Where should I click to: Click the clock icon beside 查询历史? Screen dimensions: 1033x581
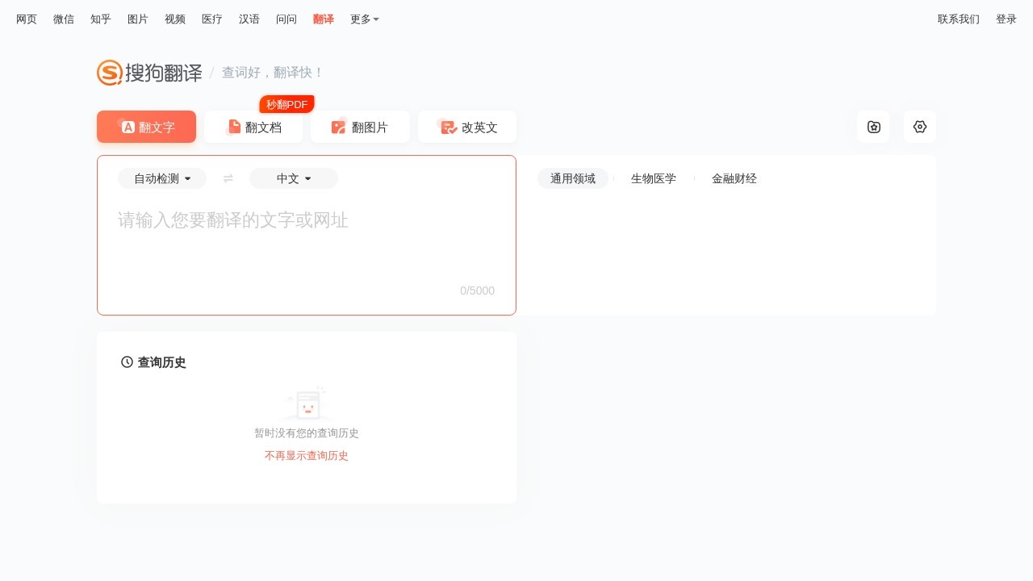(127, 362)
